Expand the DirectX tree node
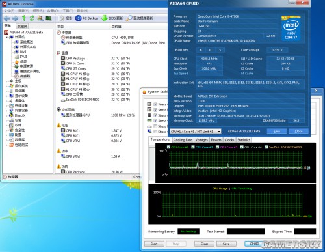325x252 pixels. click(x=6, y=115)
